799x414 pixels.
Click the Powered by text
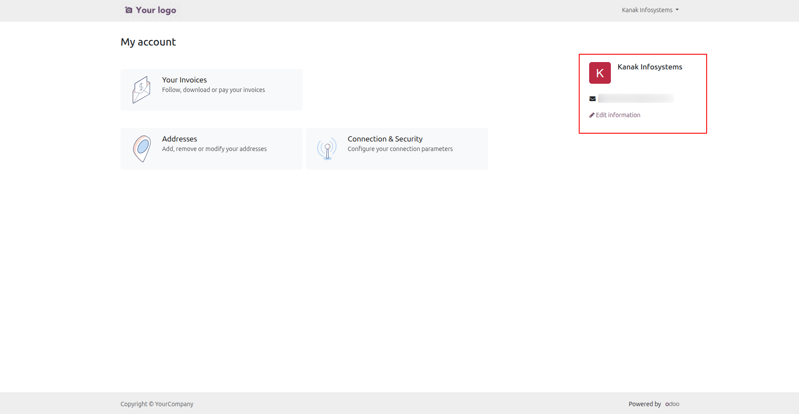click(x=645, y=404)
